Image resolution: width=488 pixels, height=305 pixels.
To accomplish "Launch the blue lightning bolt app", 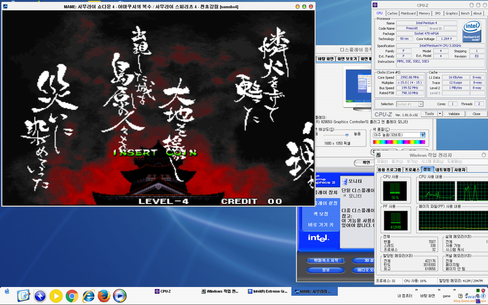I will point(40,296).
